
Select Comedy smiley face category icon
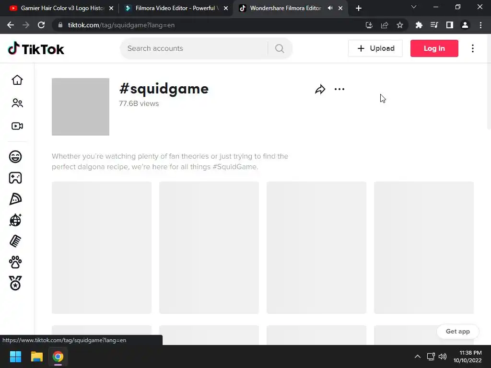15,157
